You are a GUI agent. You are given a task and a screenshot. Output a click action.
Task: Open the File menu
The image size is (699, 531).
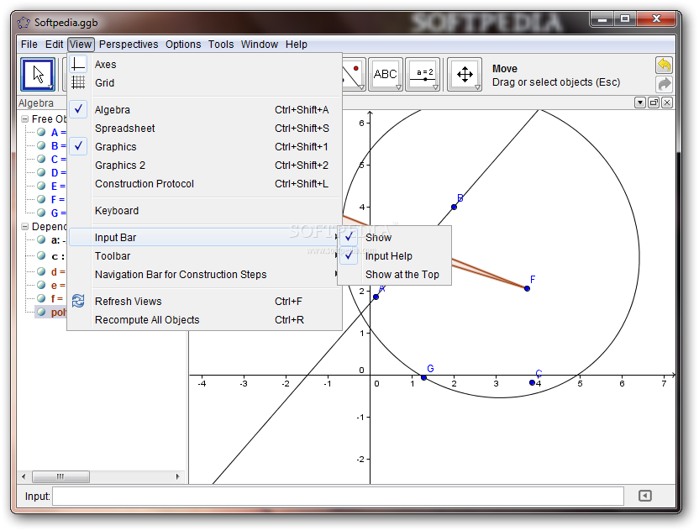click(29, 45)
